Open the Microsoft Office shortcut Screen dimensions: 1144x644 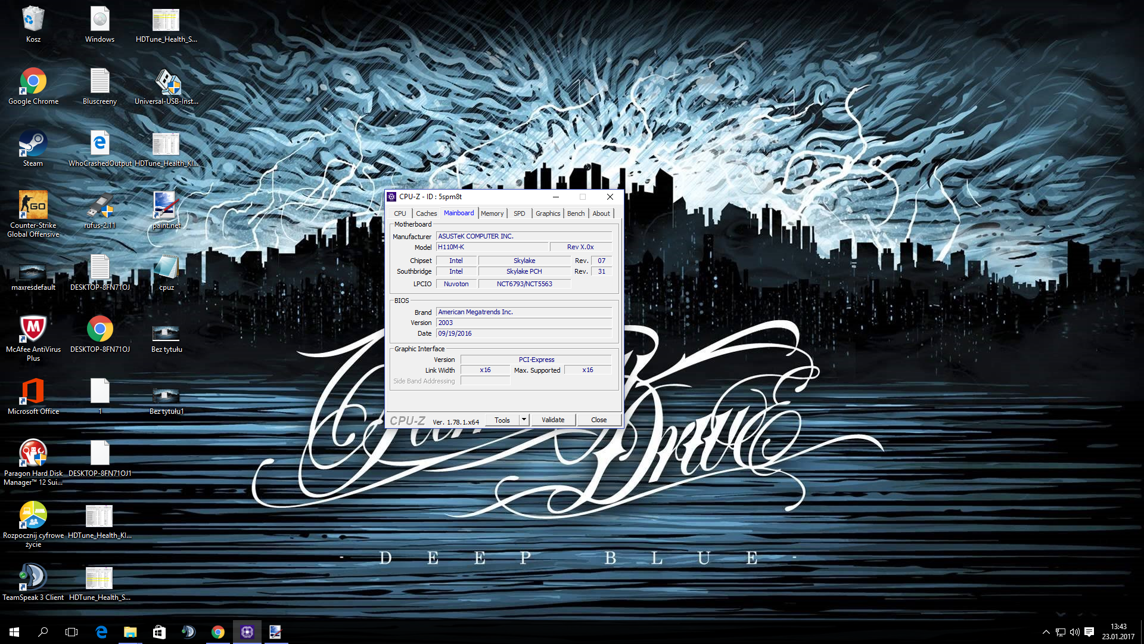point(33,396)
